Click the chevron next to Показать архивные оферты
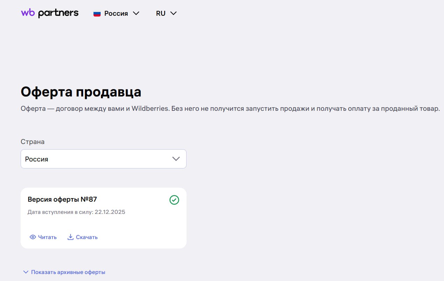This screenshot has width=444, height=281. [x=25, y=272]
